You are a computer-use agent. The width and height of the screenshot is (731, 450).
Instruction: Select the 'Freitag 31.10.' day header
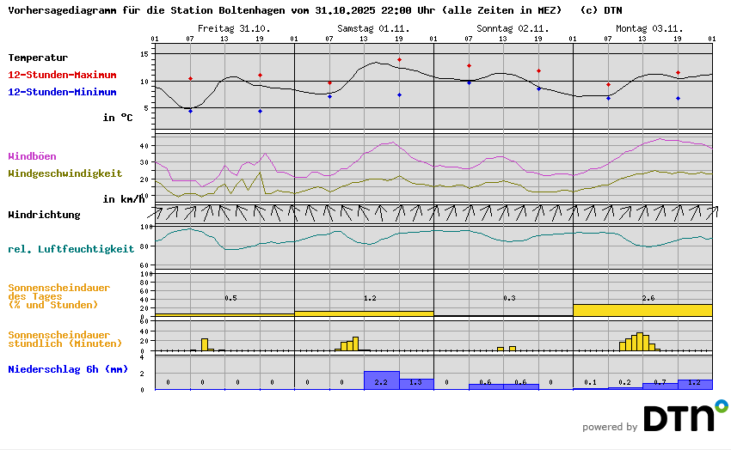[x=234, y=28]
